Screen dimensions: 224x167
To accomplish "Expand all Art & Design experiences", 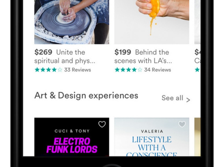I will (x=172, y=98).
